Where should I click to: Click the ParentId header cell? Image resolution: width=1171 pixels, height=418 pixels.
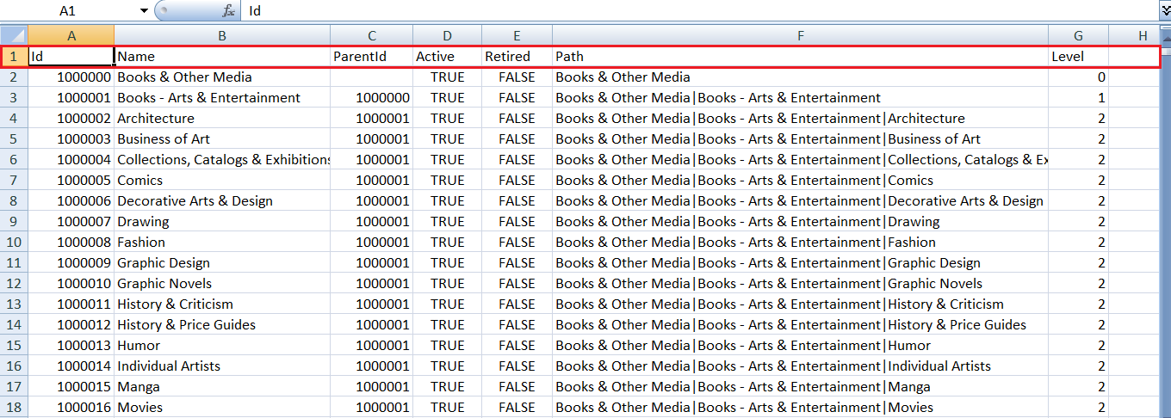(372, 57)
